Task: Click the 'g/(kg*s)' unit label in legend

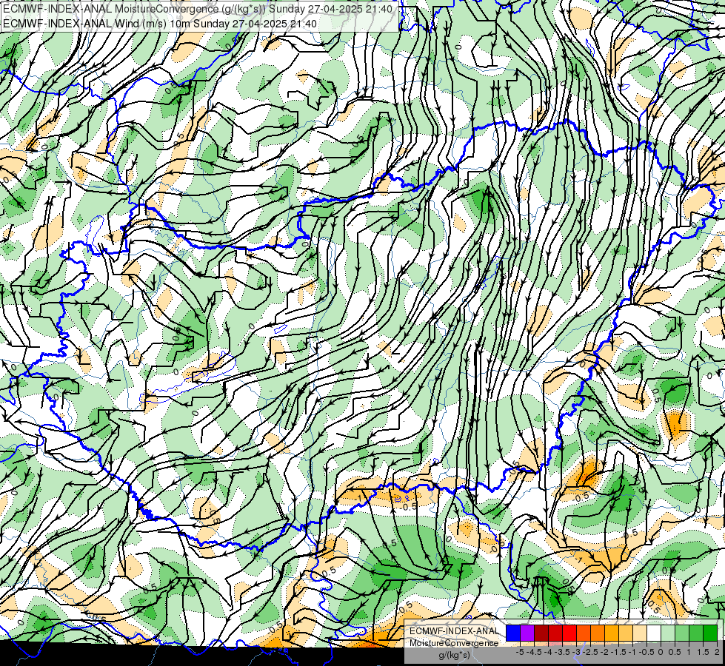Action: tap(455, 656)
